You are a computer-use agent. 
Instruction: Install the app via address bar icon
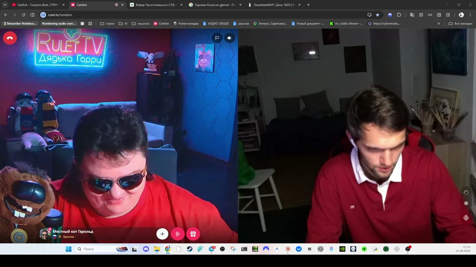pos(369,15)
